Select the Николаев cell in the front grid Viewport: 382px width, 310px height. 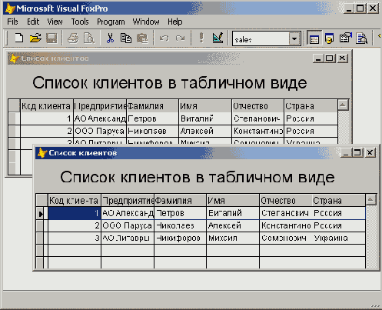click(181, 225)
